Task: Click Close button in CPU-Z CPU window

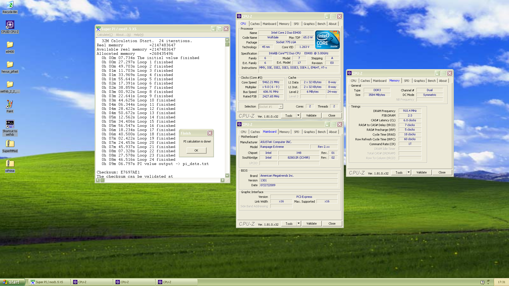Action: click(x=332, y=115)
